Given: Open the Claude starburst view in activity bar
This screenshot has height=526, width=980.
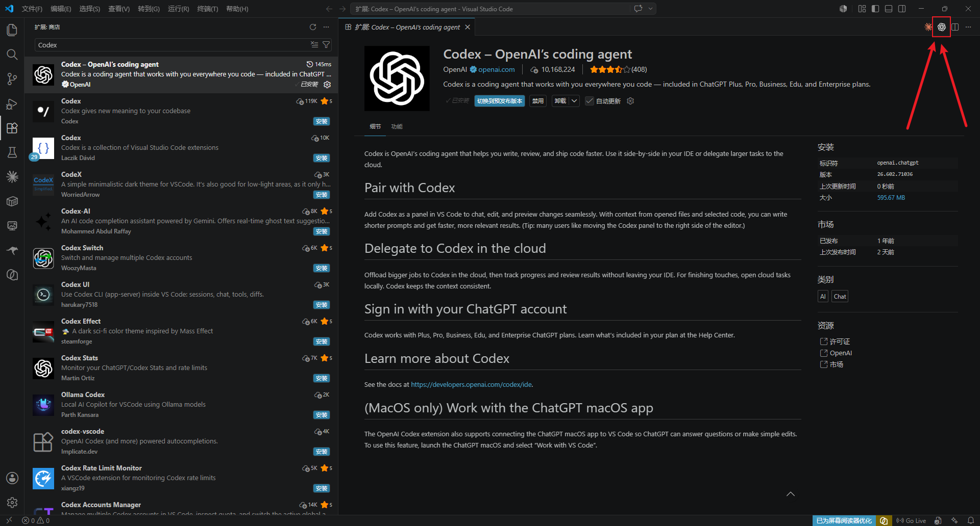Looking at the screenshot, I should [12, 177].
